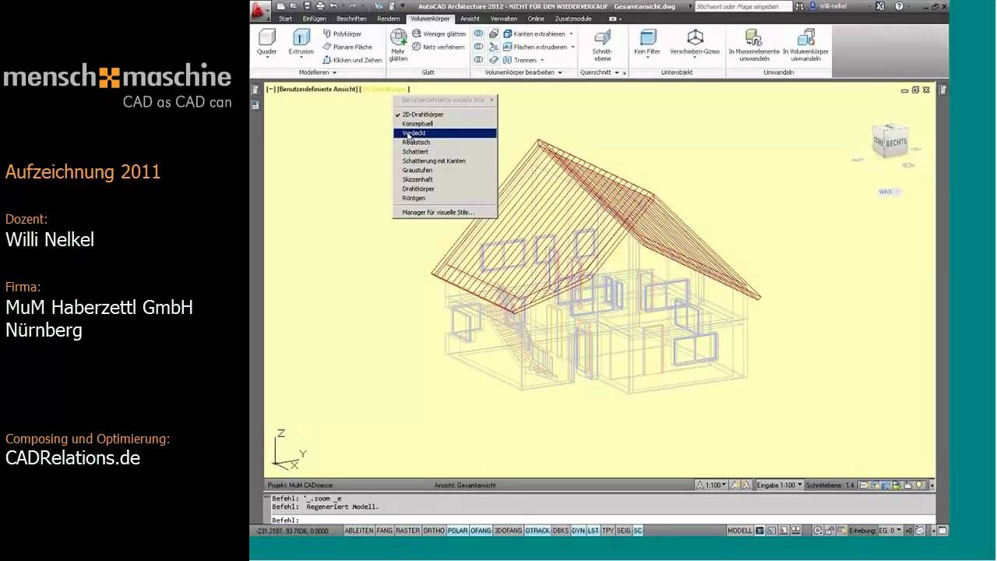The width and height of the screenshot is (997, 561).
Task: Open Flächen extrudieren dropdown arrow
Action: (572, 47)
